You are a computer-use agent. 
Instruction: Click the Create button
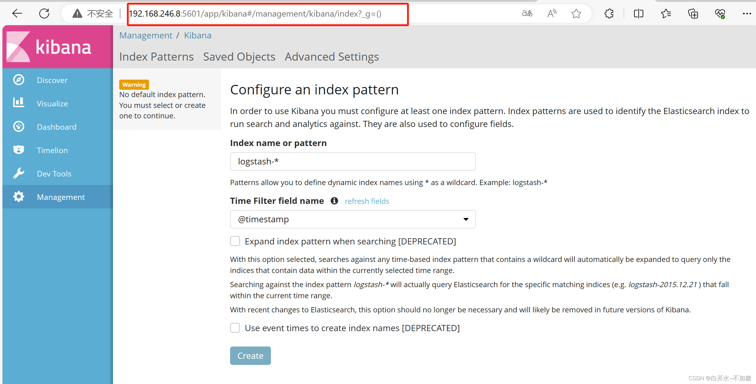(250, 356)
